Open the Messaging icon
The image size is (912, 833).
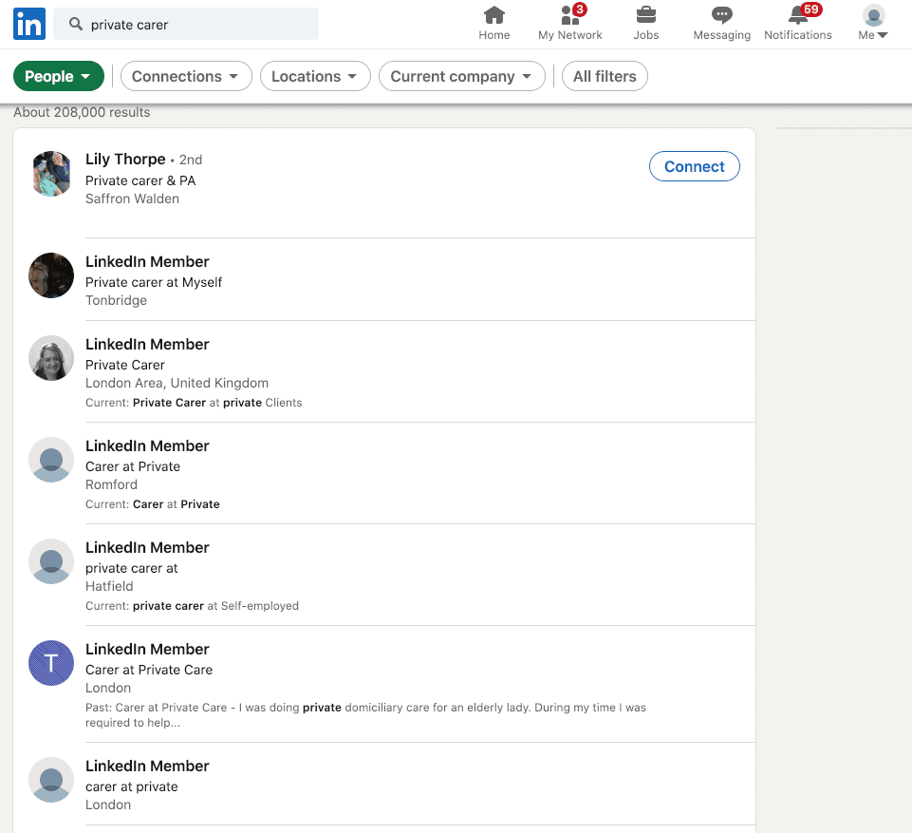coord(720,16)
